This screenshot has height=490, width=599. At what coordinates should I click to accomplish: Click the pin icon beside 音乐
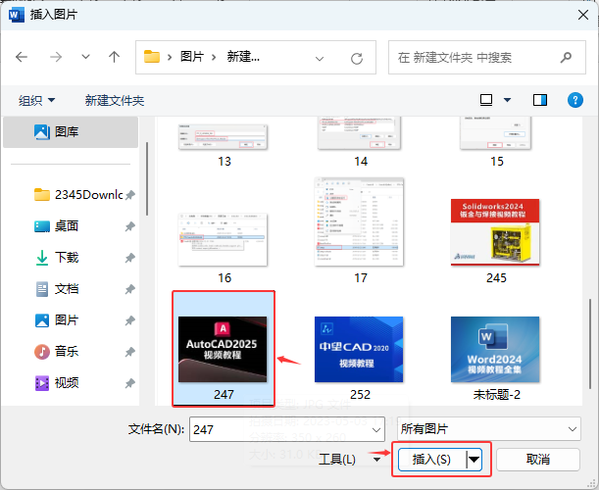(x=129, y=352)
